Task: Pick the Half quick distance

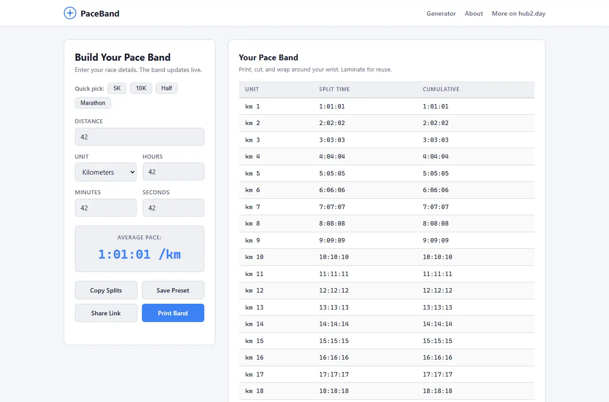Action: coord(166,88)
